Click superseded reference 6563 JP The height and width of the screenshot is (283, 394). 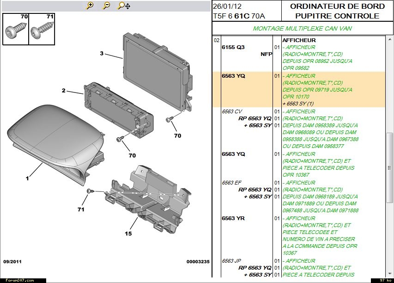pyautogui.click(x=232, y=261)
